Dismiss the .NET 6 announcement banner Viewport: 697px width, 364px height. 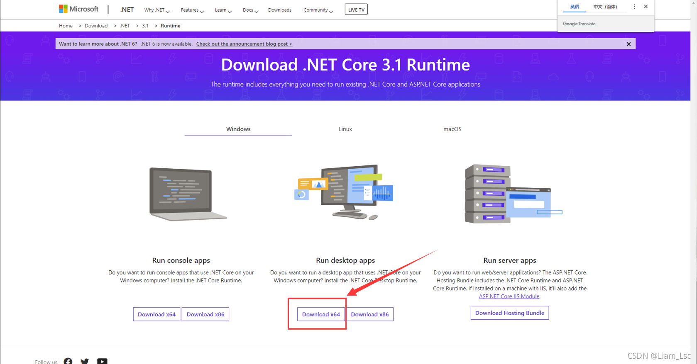(629, 44)
